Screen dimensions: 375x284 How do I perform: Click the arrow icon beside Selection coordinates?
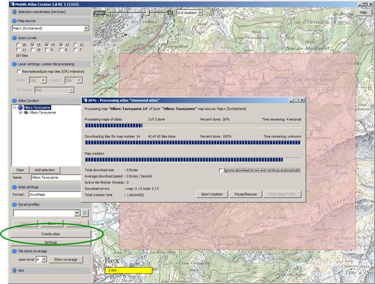[14, 11]
